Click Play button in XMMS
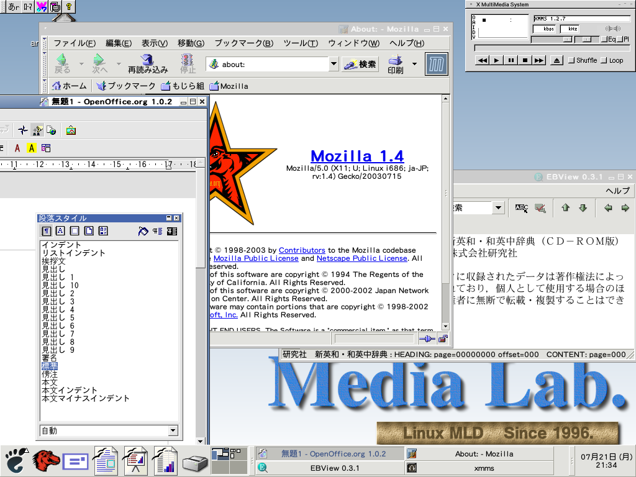Image resolution: width=636 pixels, height=477 pixels. click(496, 60)
